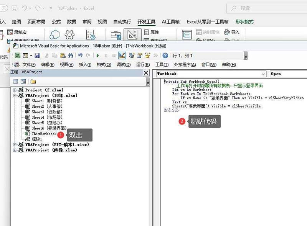Open the Open procedure dropdown
Image resolution: width=307 pixels, height=226 pixels.
coord(288,74)
